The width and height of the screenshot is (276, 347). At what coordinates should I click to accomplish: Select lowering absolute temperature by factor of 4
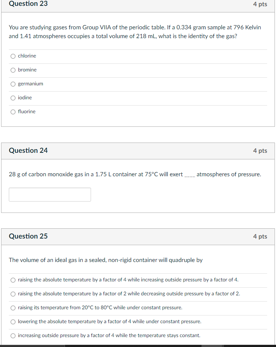[x=13, y=322]
